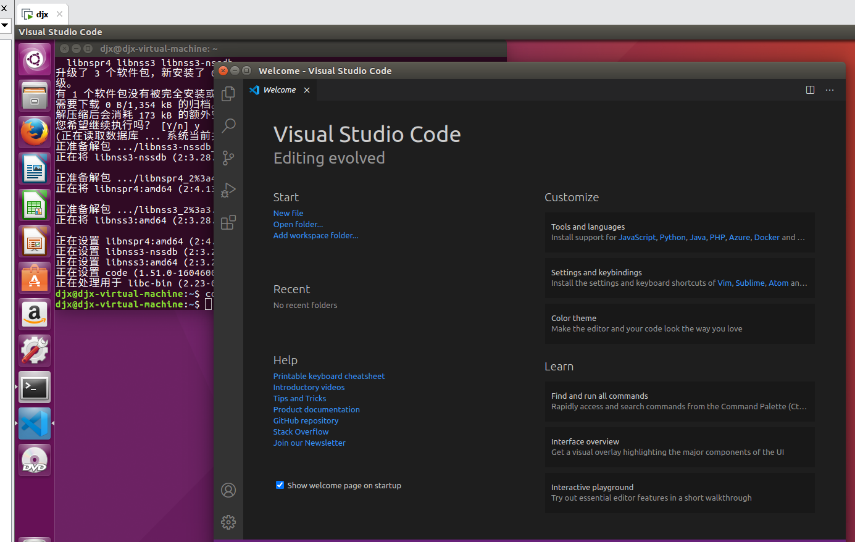Image resolution: width=855 pixels, height=542 pixels.
Task: Click the New file link
Action: point(288,213)
